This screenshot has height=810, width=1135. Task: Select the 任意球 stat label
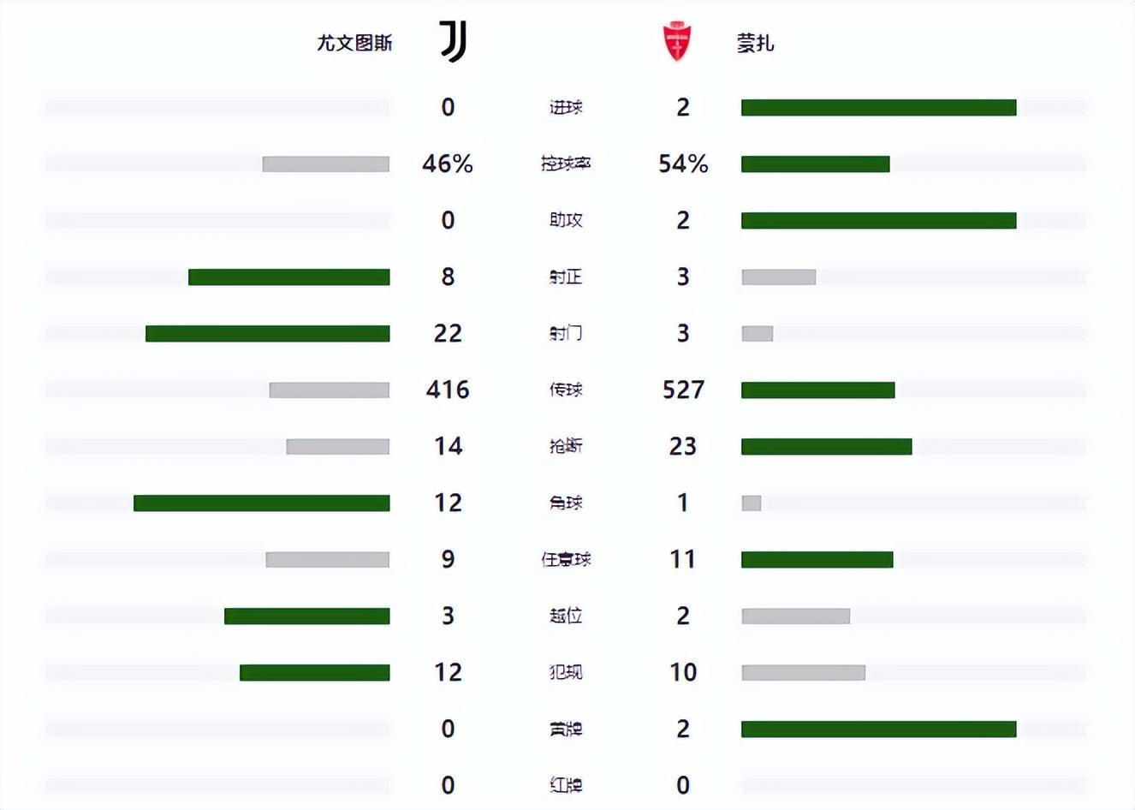pos(566,559)
